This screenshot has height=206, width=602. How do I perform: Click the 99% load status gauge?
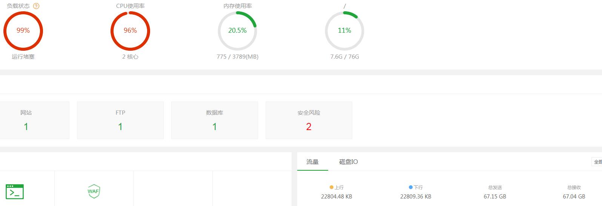[x=23, y=31]
